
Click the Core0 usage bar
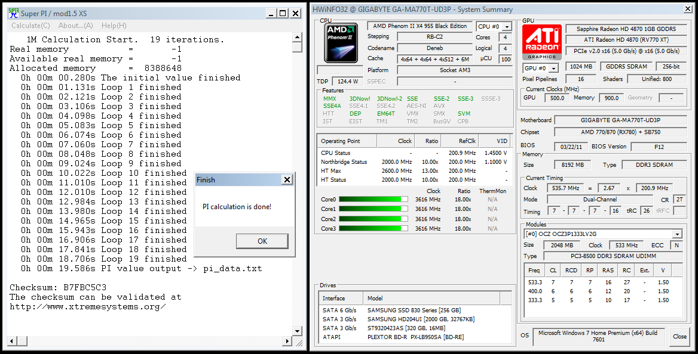tap(373, 200)
